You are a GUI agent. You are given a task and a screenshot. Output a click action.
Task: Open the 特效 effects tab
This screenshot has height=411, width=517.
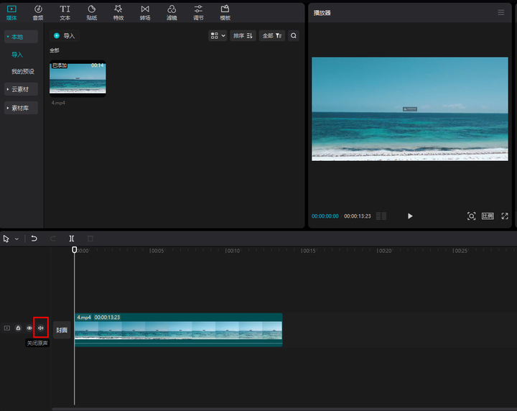pos(118,13)
